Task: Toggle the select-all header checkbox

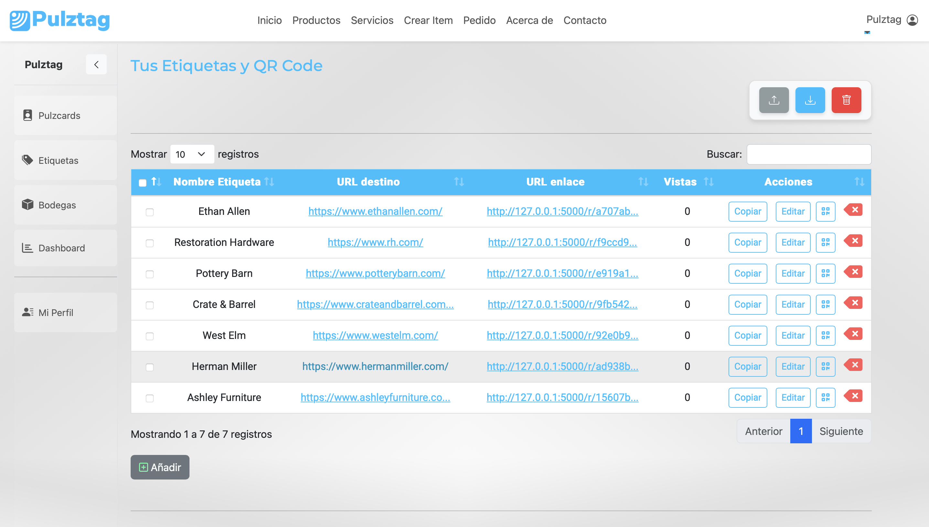Action: coord(142,183)
